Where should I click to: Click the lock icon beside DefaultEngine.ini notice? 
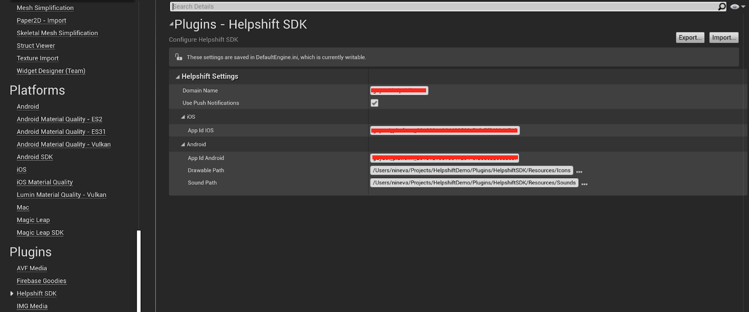[x=178, y=57]
